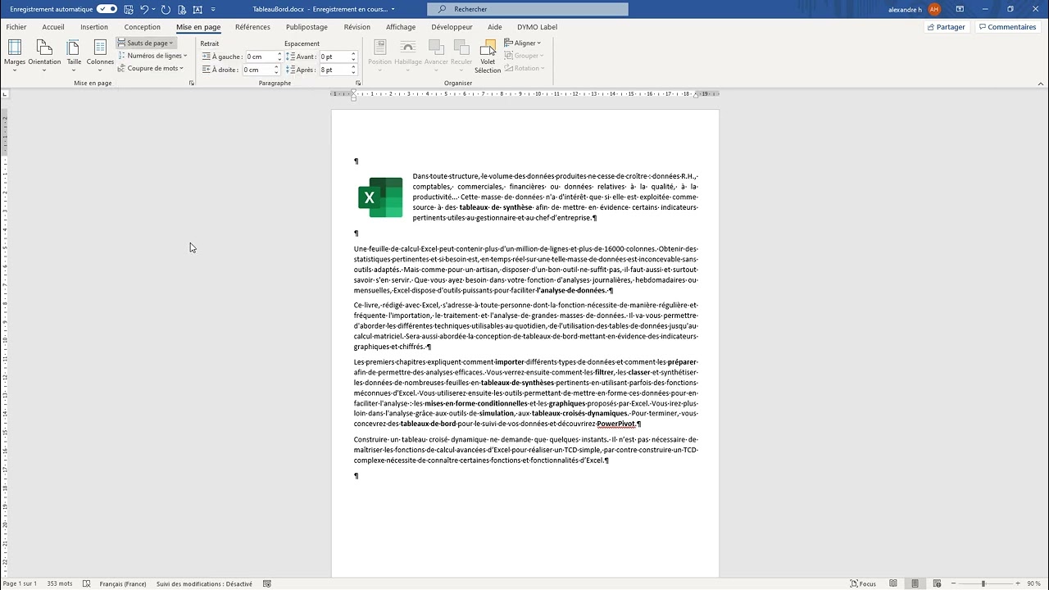Open the TableauBord.docx file name dropdown
Image resolution: width=1049 pixels, height=590 pixels.
click(393, 9)
